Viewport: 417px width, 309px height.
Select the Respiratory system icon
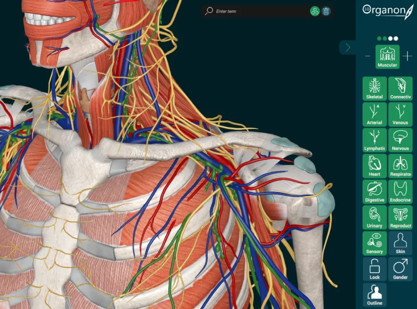point(400,166)
